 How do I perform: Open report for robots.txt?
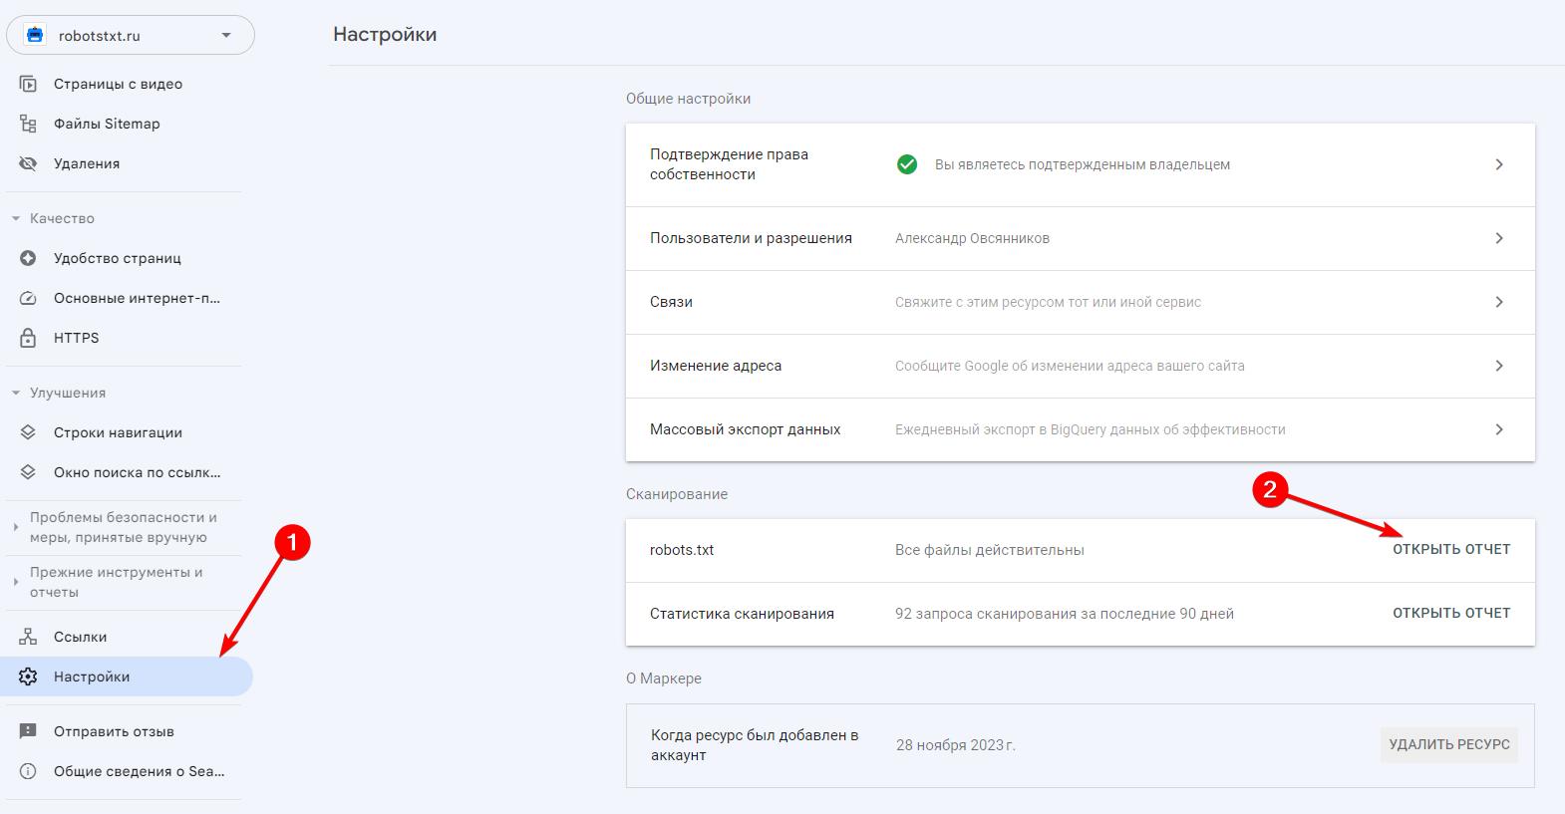[x=1451, y=549]
